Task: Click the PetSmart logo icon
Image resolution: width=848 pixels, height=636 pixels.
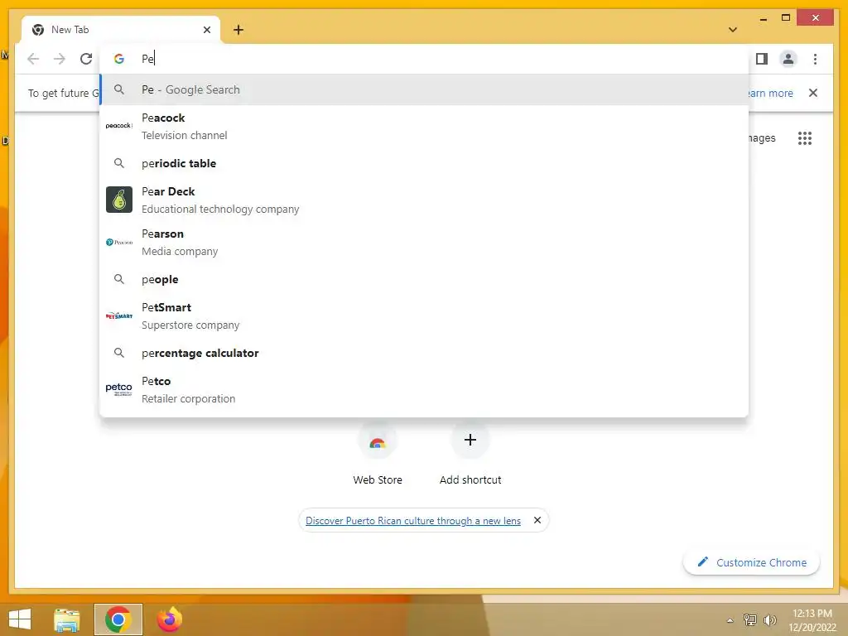Action: pyautogui.click(x=119, y=316)
